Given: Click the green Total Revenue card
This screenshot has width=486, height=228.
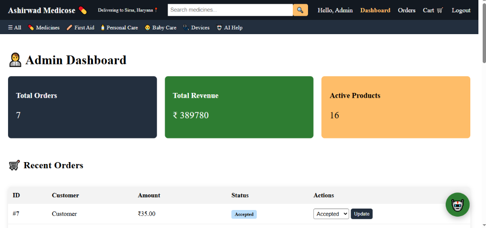Looking at the screenshot, I should (x=239, y=107).
